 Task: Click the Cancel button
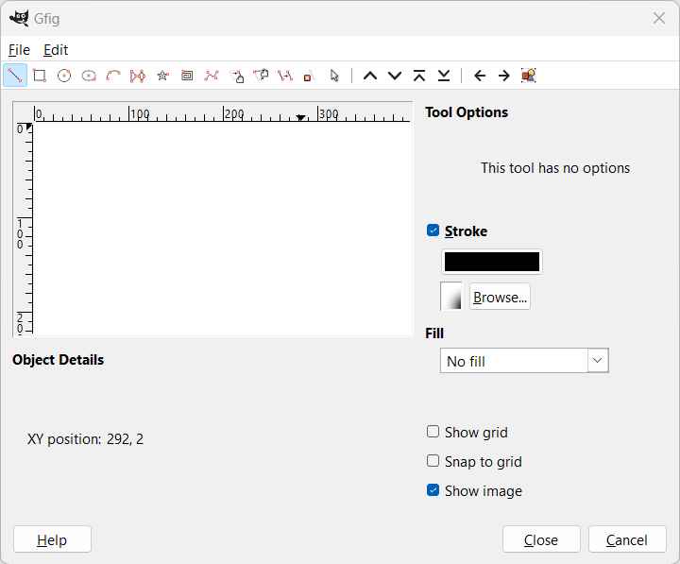pos(627,539)
